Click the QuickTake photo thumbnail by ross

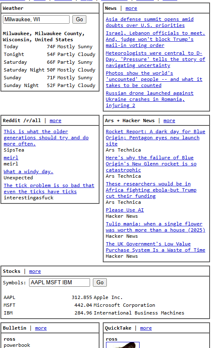tap(123, 345)
